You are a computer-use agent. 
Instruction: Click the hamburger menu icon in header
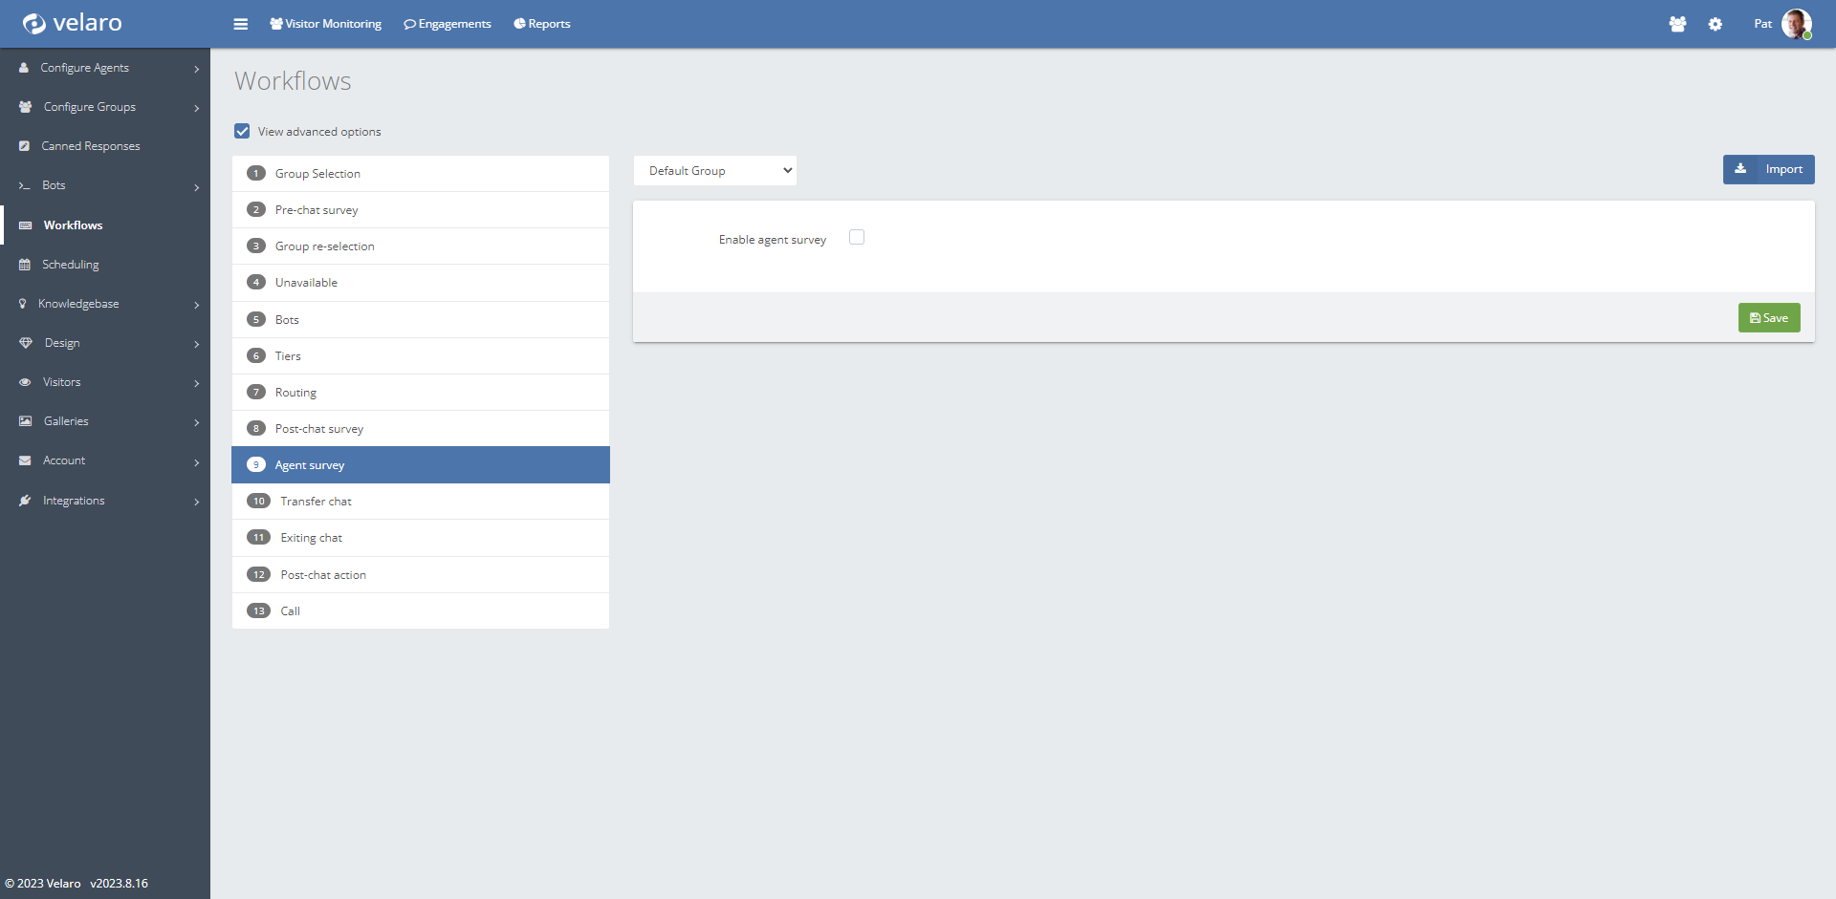tap(240, 24)
